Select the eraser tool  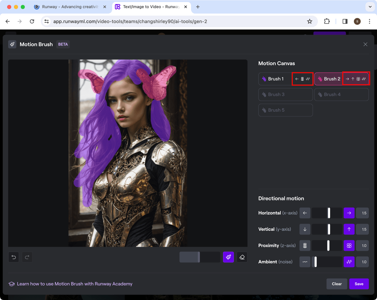(242, 257)
